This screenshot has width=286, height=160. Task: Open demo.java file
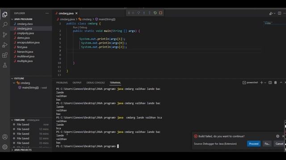tap(23, 38)
